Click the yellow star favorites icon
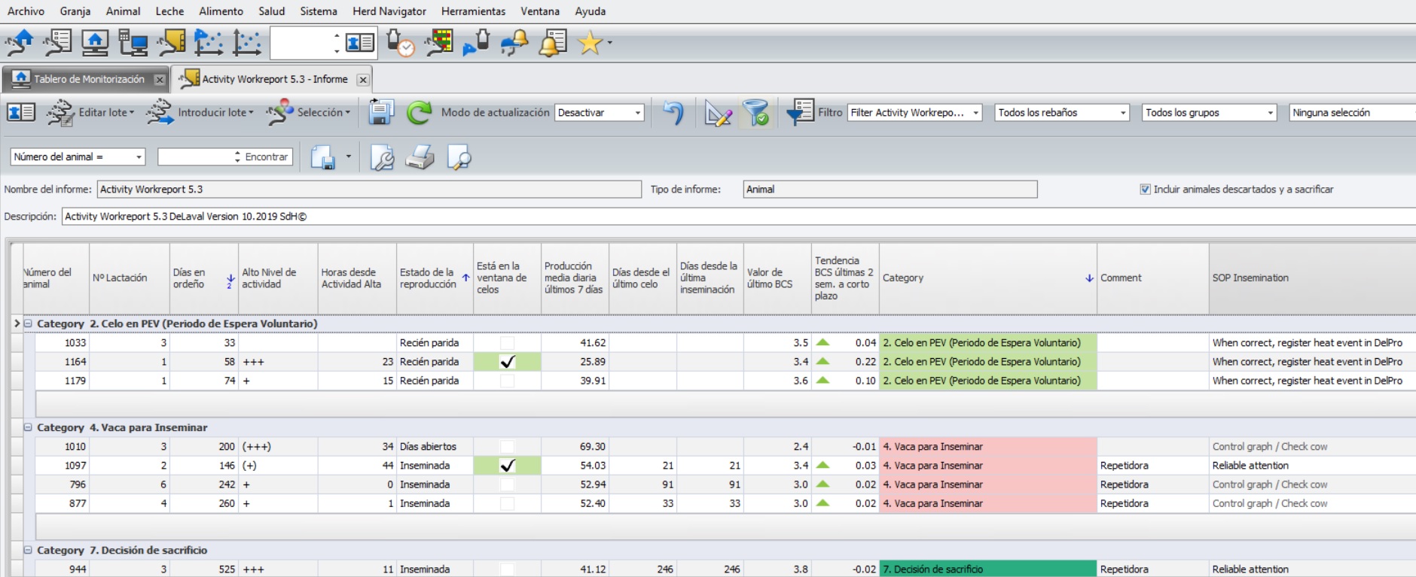The width and height of the screenshot is (1416, 577). (x=590, y=43)
